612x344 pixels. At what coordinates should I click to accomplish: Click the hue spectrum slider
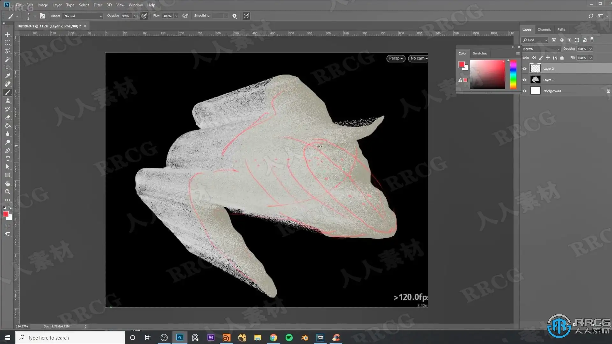pos(513,75)
